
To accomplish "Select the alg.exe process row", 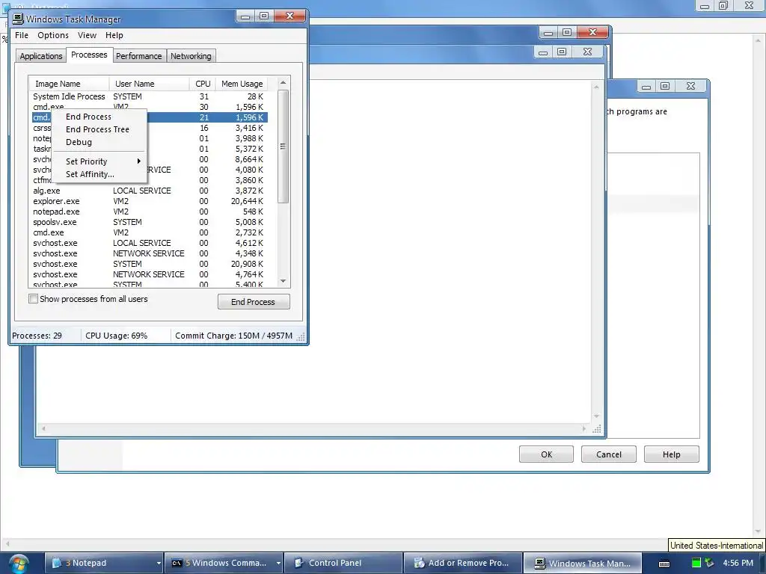I will pos(150,191).
